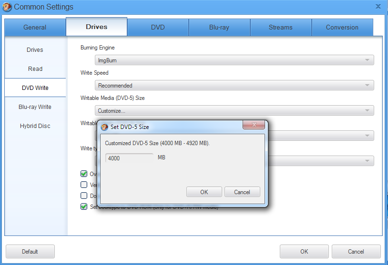Image resolution: width=388 pixels, height=265 pixels.
Task: Click the 'Customized DVD-5 Size (4000 MB - 4920 MB).' text
Action: (x=157, y=143)
